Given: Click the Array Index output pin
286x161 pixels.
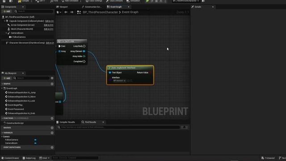Looking at the screenshot, I should [84, 56].
